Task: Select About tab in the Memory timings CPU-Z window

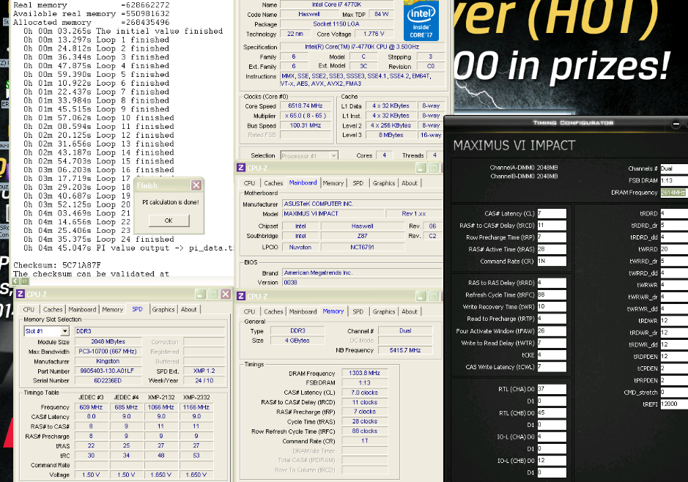Action: pos(410,311)
